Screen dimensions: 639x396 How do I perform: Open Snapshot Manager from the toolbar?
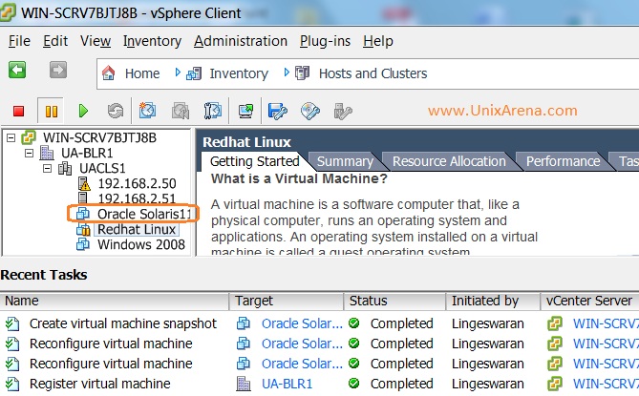[x=212, y=111]
